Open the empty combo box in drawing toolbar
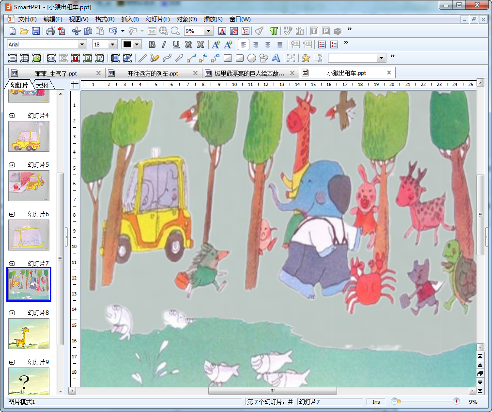 coord(357,58)
